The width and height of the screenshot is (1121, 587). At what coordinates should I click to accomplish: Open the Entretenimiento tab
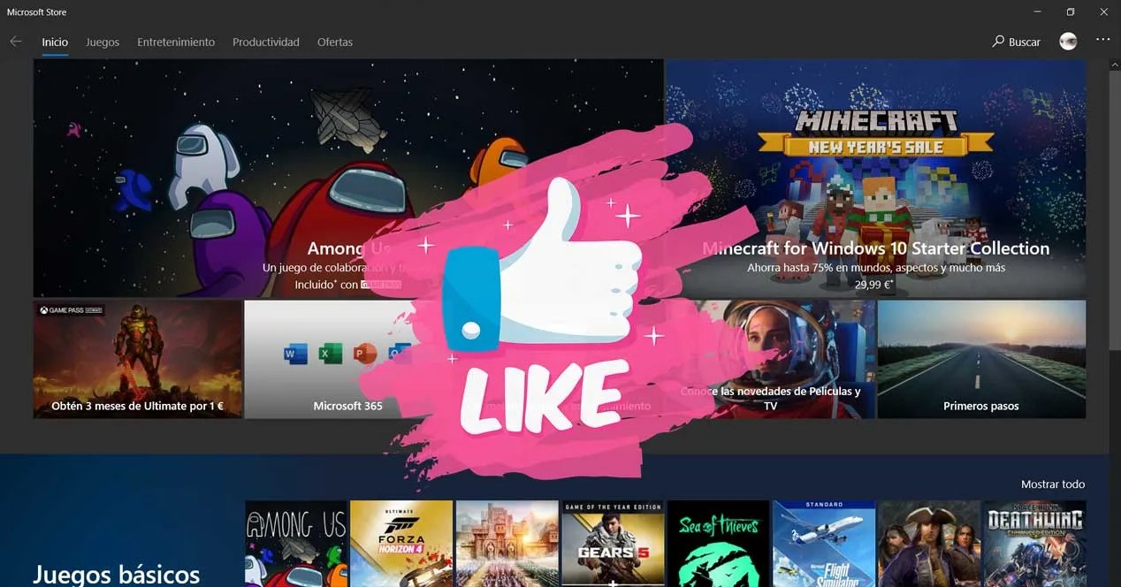176,42
